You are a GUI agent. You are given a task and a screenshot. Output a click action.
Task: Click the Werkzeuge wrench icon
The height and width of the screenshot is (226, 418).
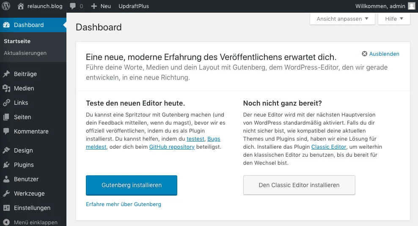click(x=6, y=193)
